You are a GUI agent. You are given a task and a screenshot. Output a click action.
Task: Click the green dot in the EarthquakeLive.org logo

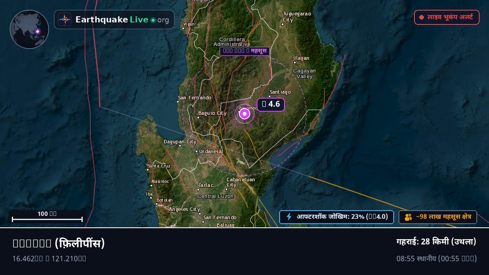(x=153, y=20)
